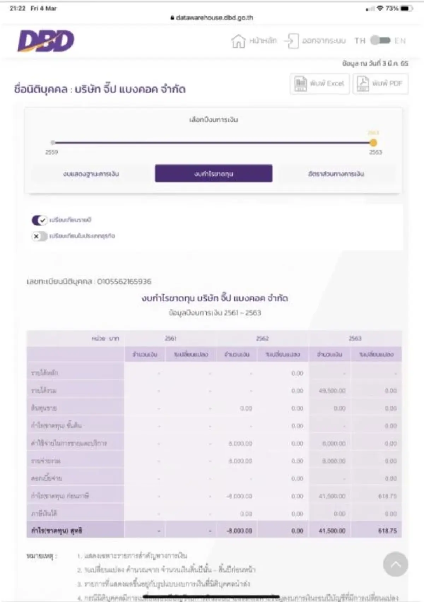Click the home house icon
This screenshot has width=424, height=602.
pyautogui.click(x=238, y=41)
